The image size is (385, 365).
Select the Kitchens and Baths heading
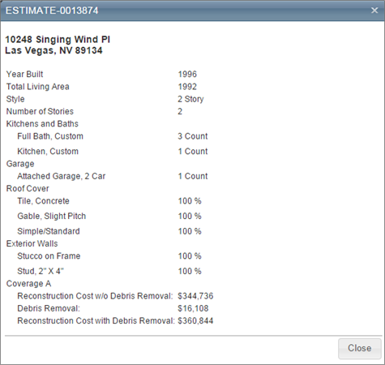[42, 124]
